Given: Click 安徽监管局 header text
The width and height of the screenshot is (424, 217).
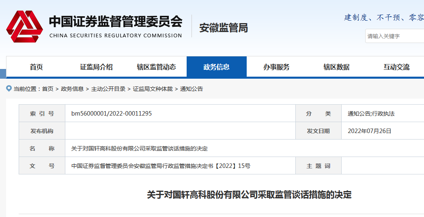Looking at the screenshot, I should point(224,28).
